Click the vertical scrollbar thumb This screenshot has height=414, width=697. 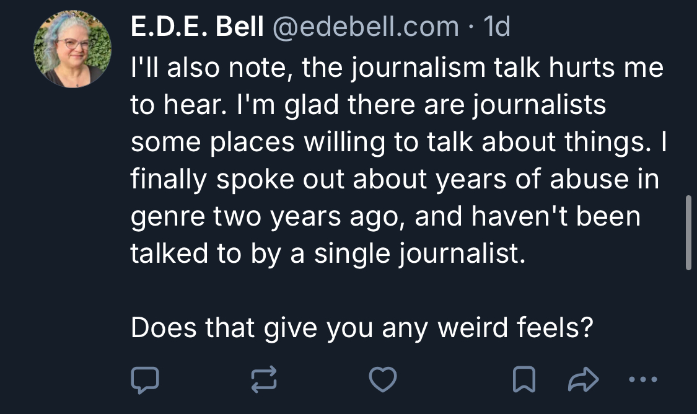pyautogui.click(x=688, y=232)
